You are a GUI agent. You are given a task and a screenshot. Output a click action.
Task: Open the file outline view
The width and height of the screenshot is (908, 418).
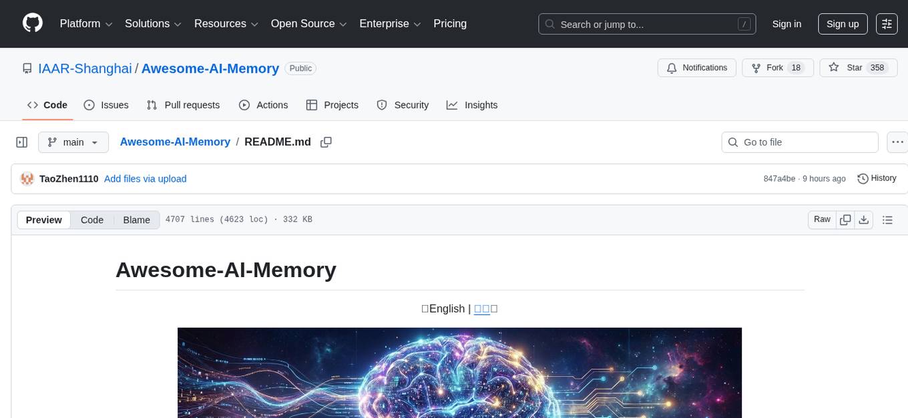pyautogui.click(x=888, y=219)
